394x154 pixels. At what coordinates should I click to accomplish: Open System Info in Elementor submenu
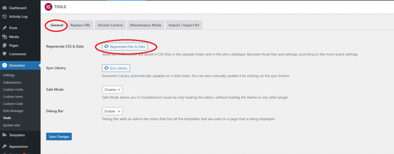coord(12,125)
